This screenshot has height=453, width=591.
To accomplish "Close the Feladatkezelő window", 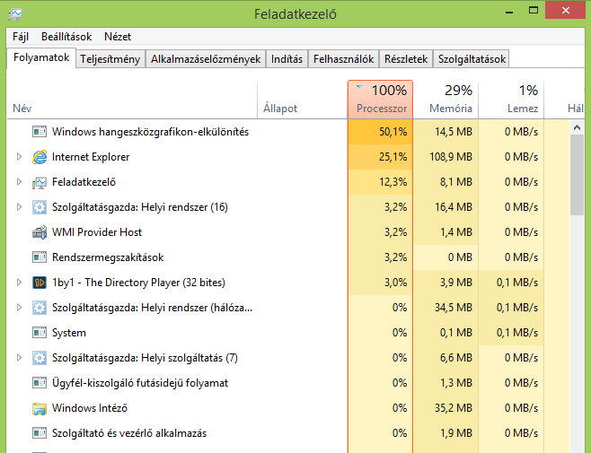I will (x=565, y=10).
